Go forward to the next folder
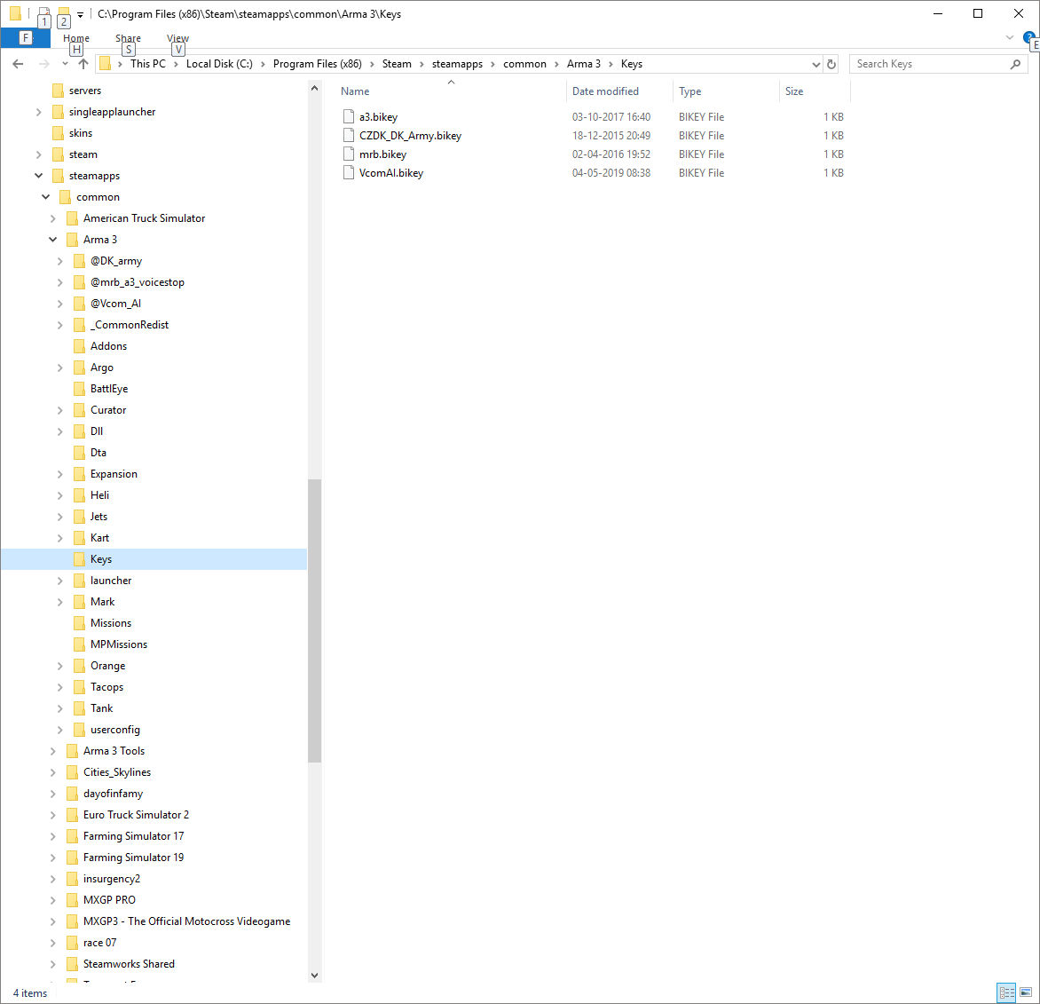Screen dimensions: 1040x1004 (43, 64)
